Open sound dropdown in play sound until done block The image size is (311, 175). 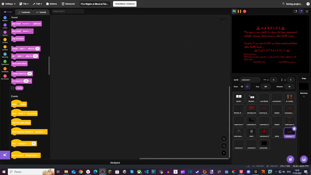click(27, 24)
